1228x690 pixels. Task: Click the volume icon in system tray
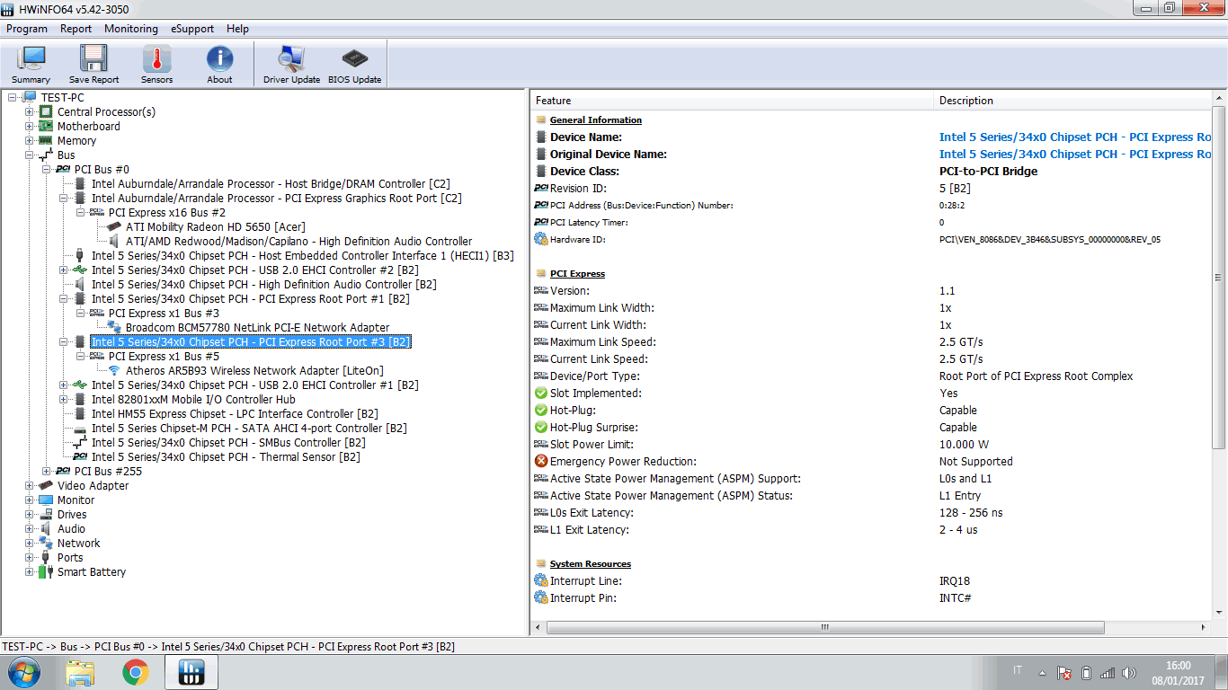1130,672
